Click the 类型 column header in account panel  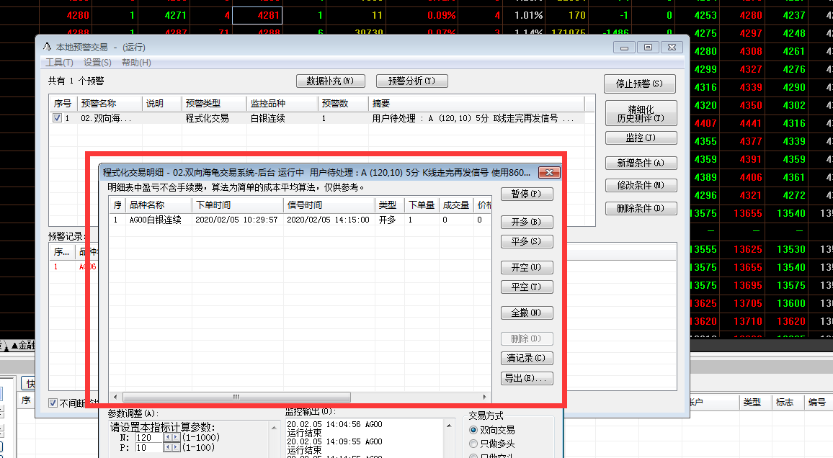(752, 403)
